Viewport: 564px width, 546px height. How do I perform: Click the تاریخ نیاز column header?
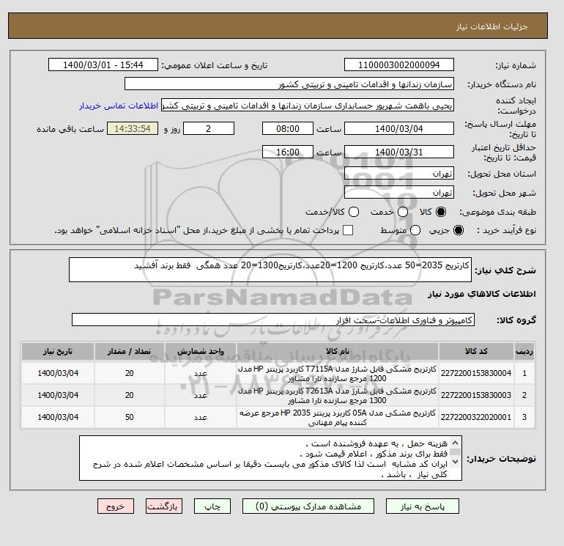coord(58,351)
